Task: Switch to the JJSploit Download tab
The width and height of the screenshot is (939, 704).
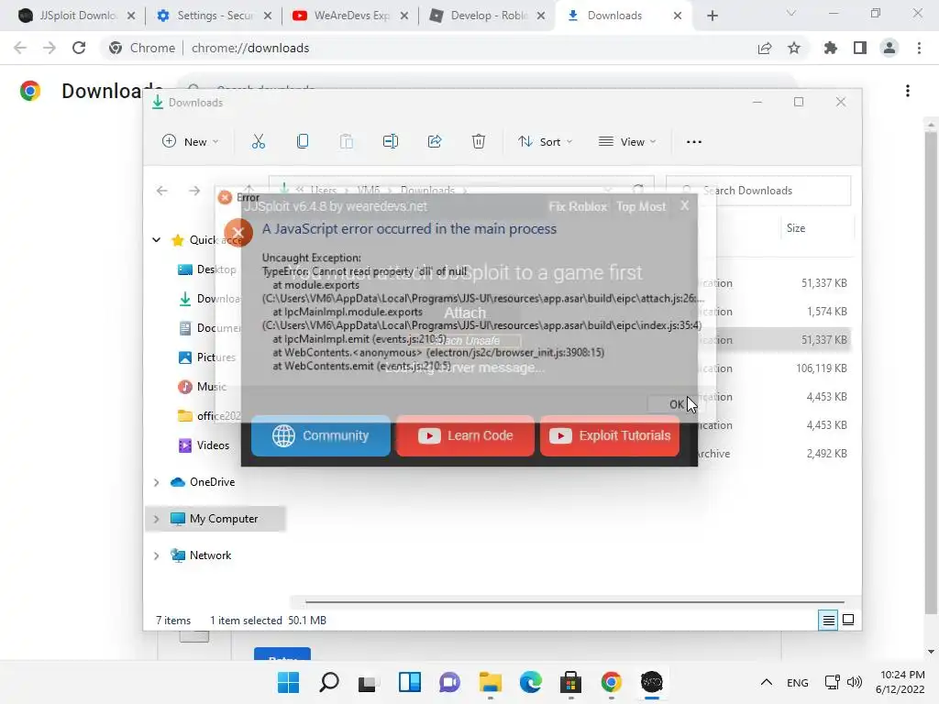Action: click(x=77, y=16)
